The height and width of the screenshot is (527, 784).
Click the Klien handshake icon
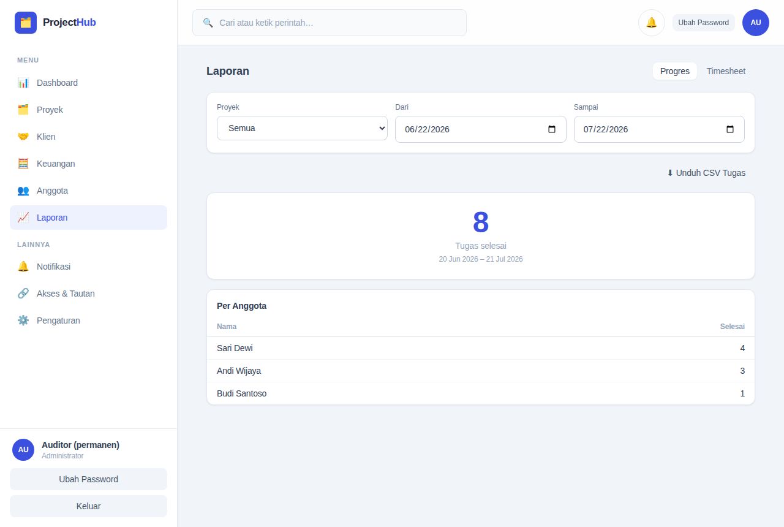click(23, 137)
